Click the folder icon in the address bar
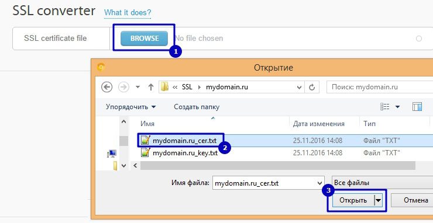 (x=165, y=87)
